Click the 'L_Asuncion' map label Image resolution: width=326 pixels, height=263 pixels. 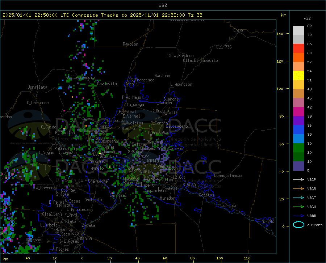coord(181,84)
